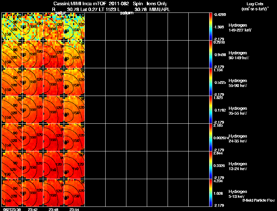Select the '-1.303' color scale value
Viewport: 277px width, 211px height.
coord(218,27)
